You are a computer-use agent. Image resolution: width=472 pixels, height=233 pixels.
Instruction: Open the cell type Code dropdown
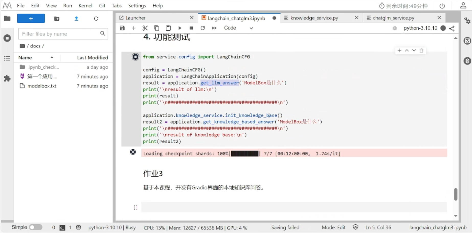click(239, 28)
